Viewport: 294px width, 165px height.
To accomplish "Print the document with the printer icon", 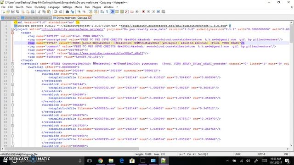I will 33,12.
